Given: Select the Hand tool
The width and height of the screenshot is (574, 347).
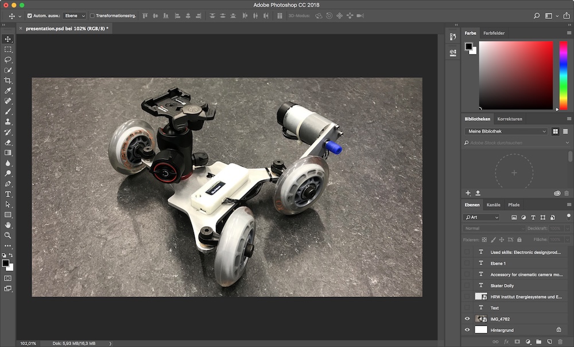Looking at the screenshot, I should 7,225.
